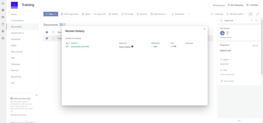Open Documents in site navigation

pos(16,27)
